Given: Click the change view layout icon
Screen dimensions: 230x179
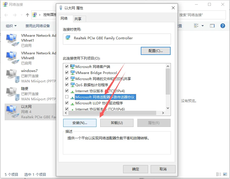Looking at the screenshot, I should 196,26.
